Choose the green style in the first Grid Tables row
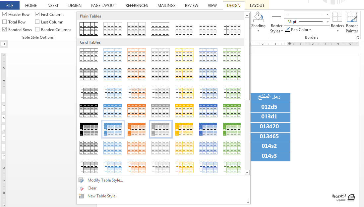 point(232,55)
